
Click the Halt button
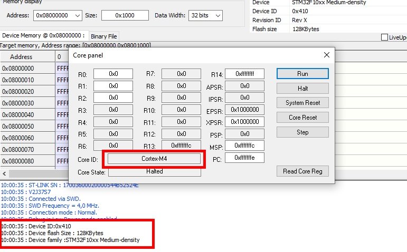302,89
